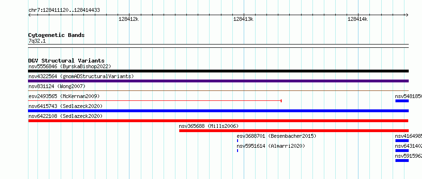Click the short blue bar under nsv548185 label
Image resolution: width=422 pixels, height=179 pixels.
point(402,101)
